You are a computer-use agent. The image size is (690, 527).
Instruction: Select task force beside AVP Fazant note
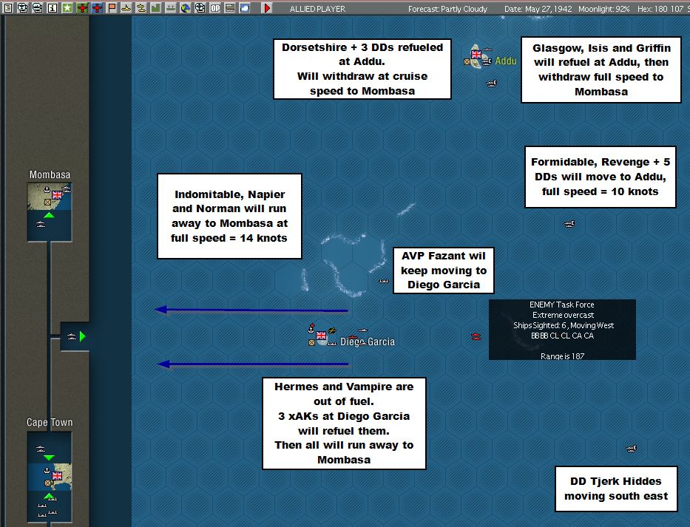tap(384, 281)
